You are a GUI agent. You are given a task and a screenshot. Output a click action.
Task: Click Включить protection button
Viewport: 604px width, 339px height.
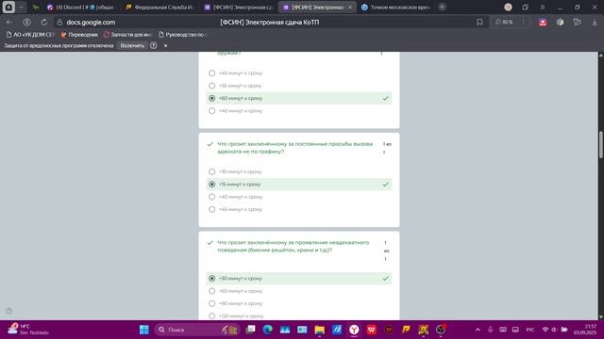[x=132, y=45]
